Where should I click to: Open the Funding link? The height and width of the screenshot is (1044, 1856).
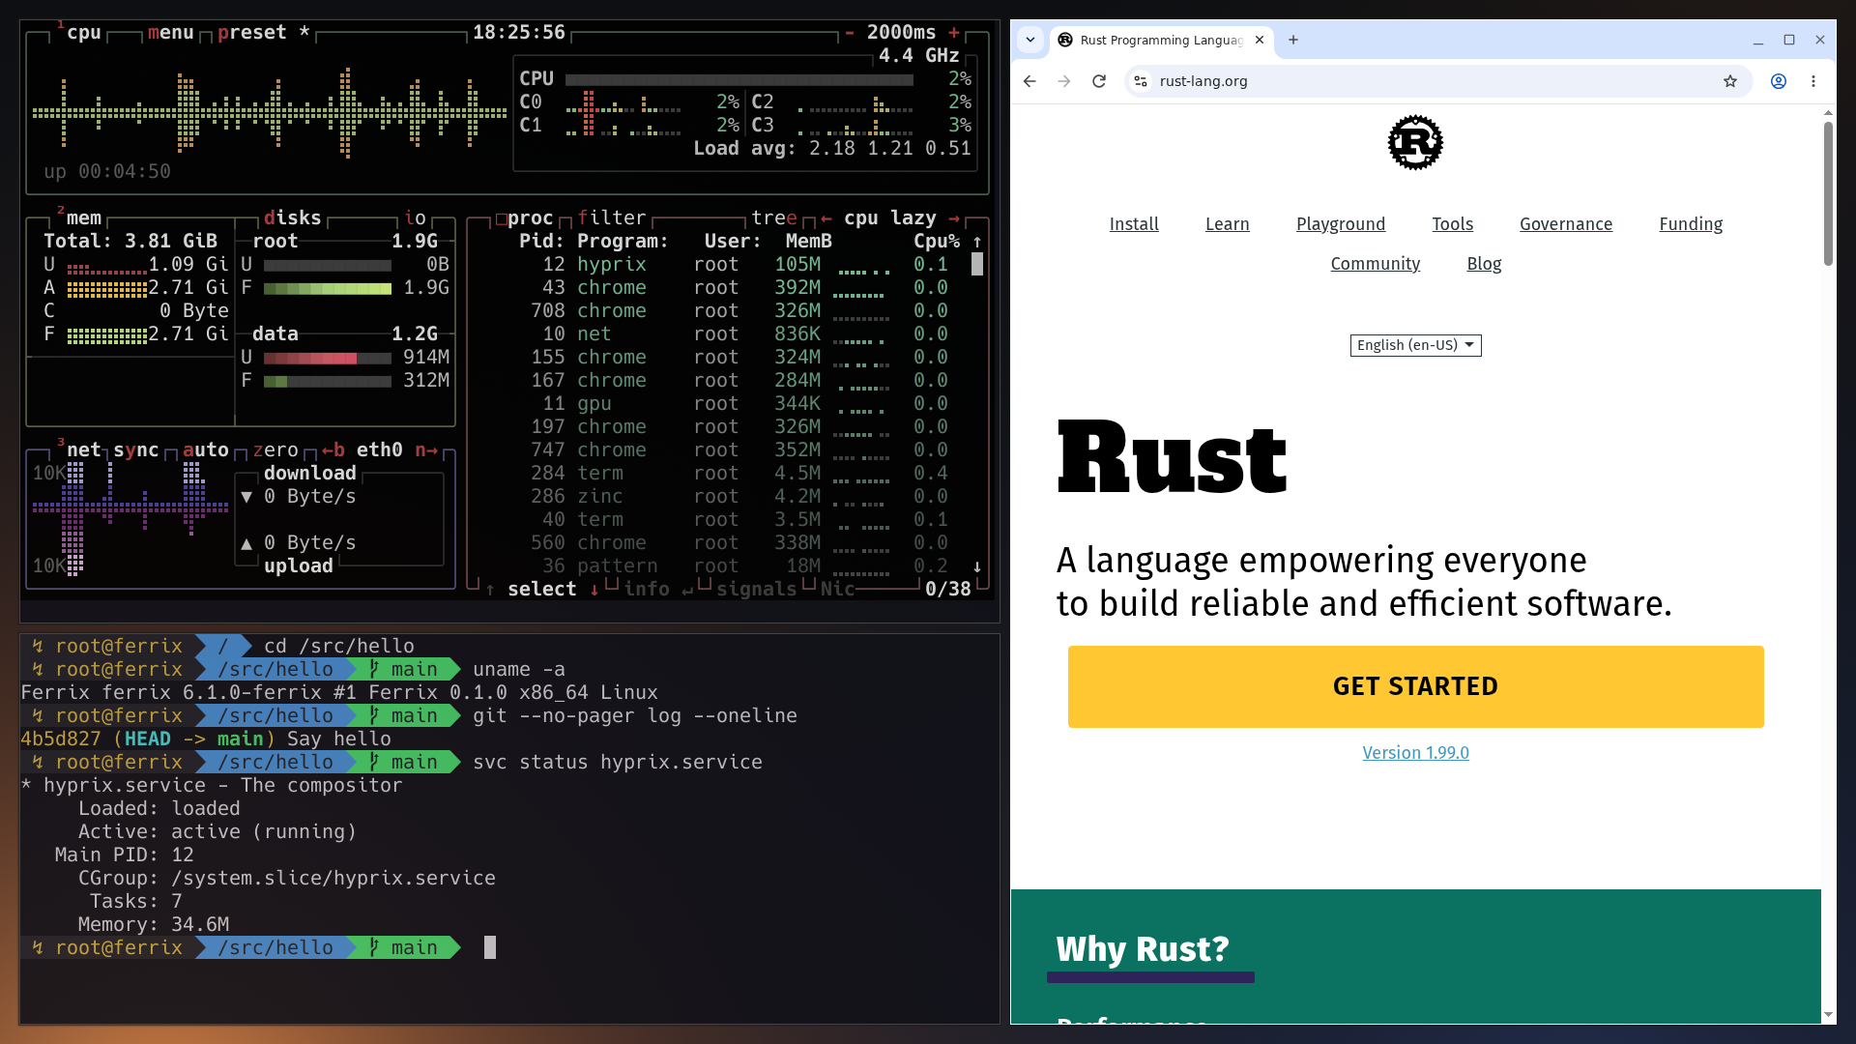pyautogui.click(x=1691, y=224)
